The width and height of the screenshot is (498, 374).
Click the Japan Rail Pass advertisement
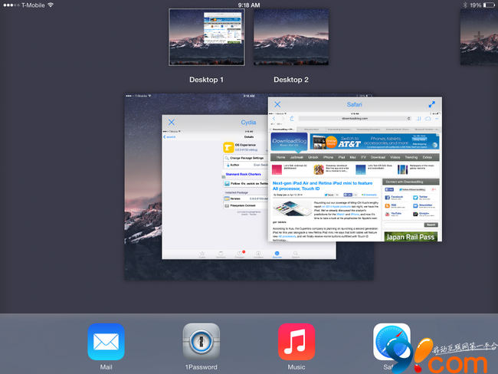409,238
